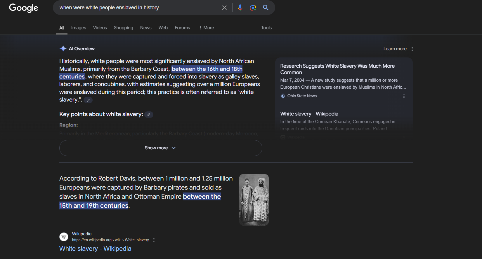This screenshot has height=259, width=482.
Task: Expand AI Overview with Show more
Action: tap(160, 148)
